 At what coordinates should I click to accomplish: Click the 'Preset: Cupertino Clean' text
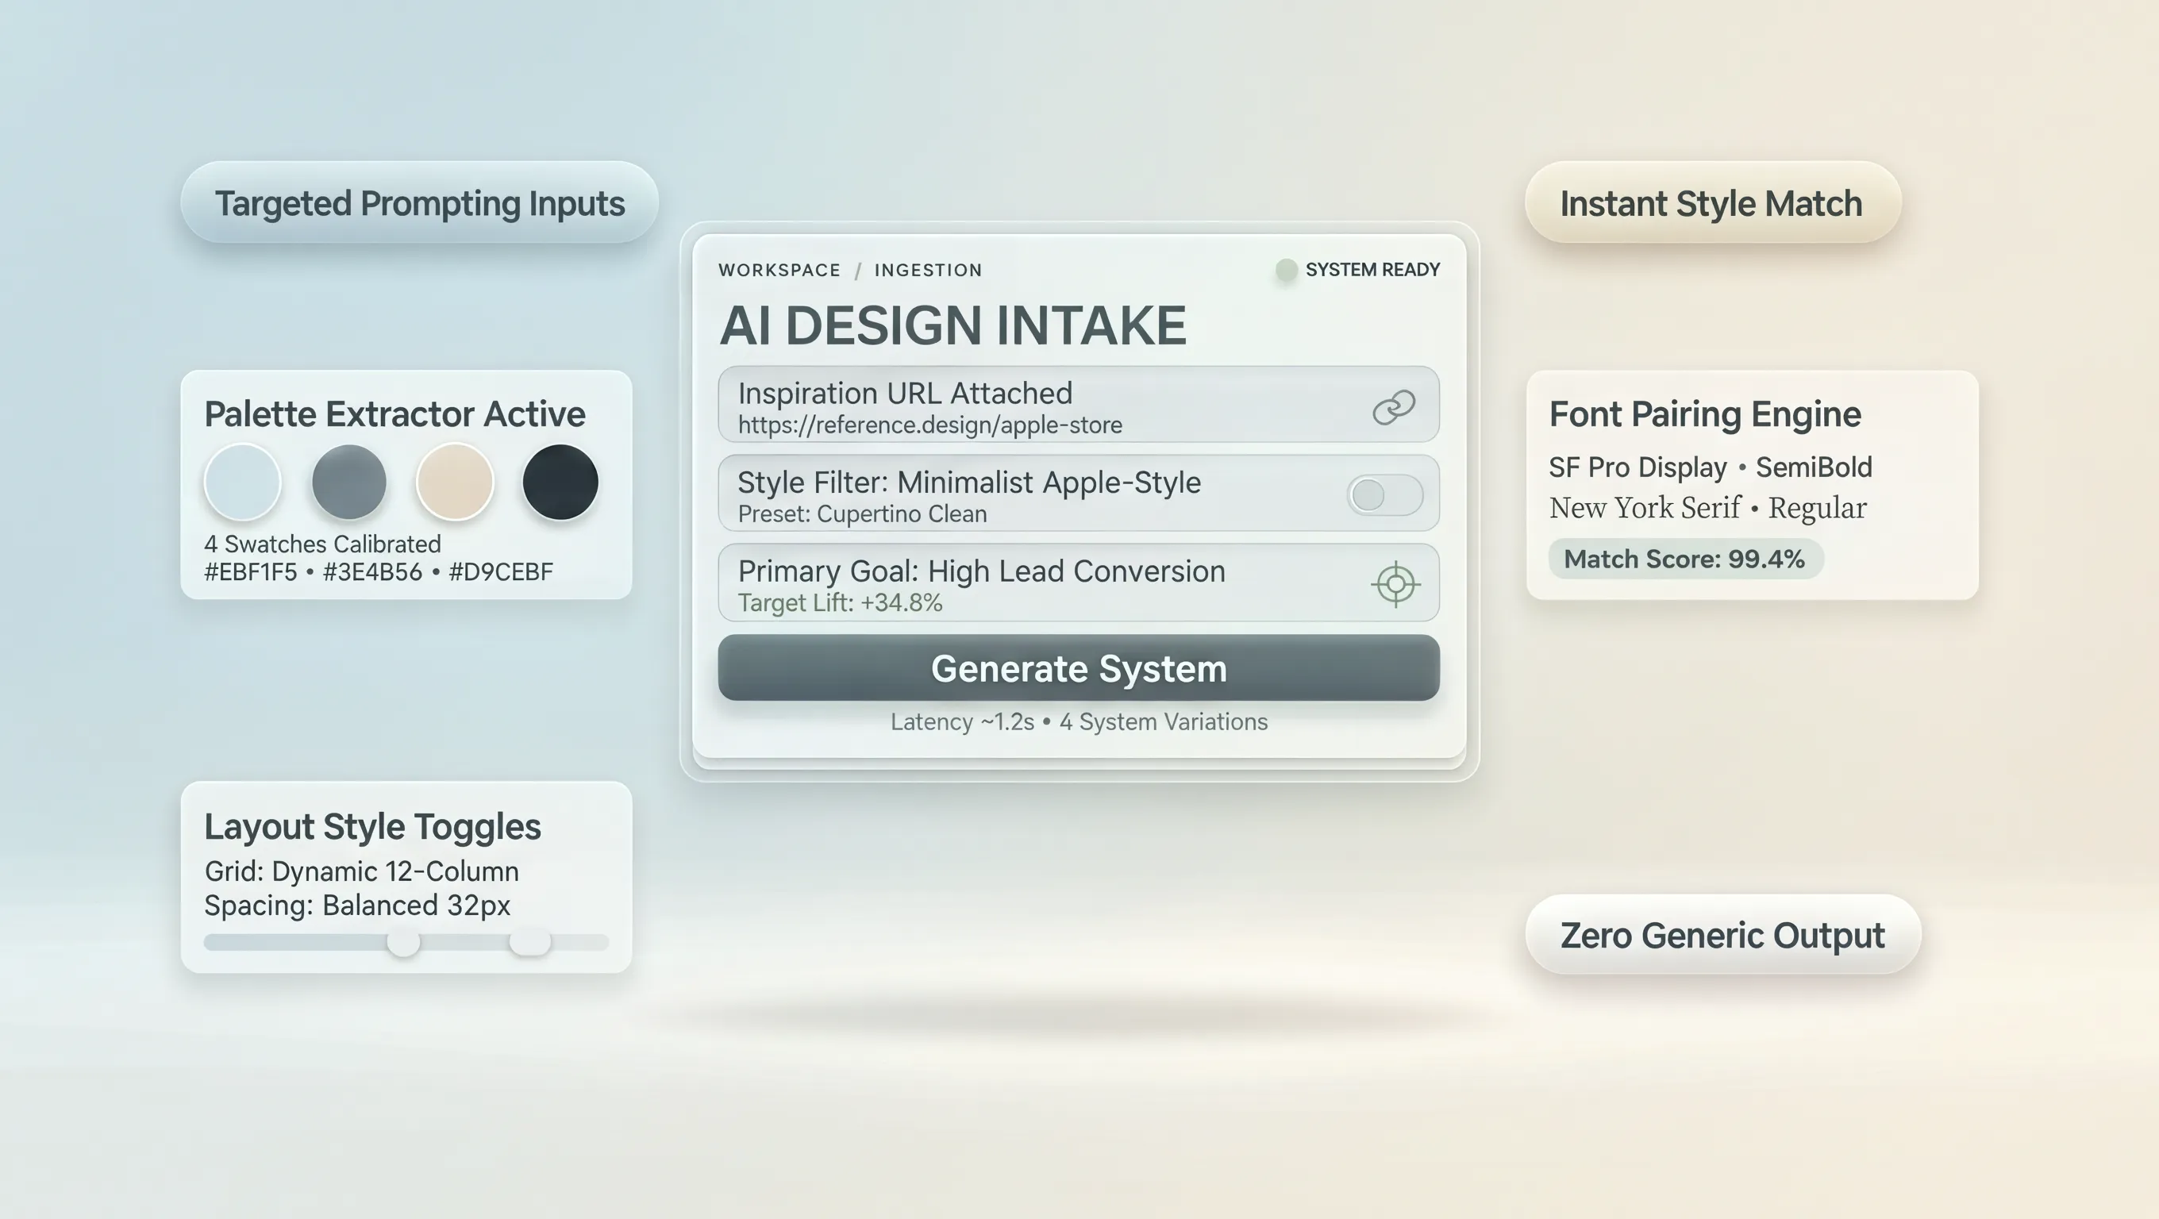click(863, 514)
